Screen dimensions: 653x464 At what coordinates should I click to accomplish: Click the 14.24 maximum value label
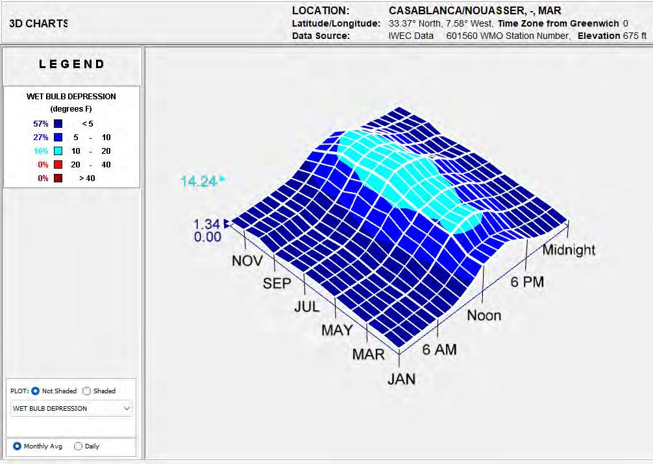(199, 181)
